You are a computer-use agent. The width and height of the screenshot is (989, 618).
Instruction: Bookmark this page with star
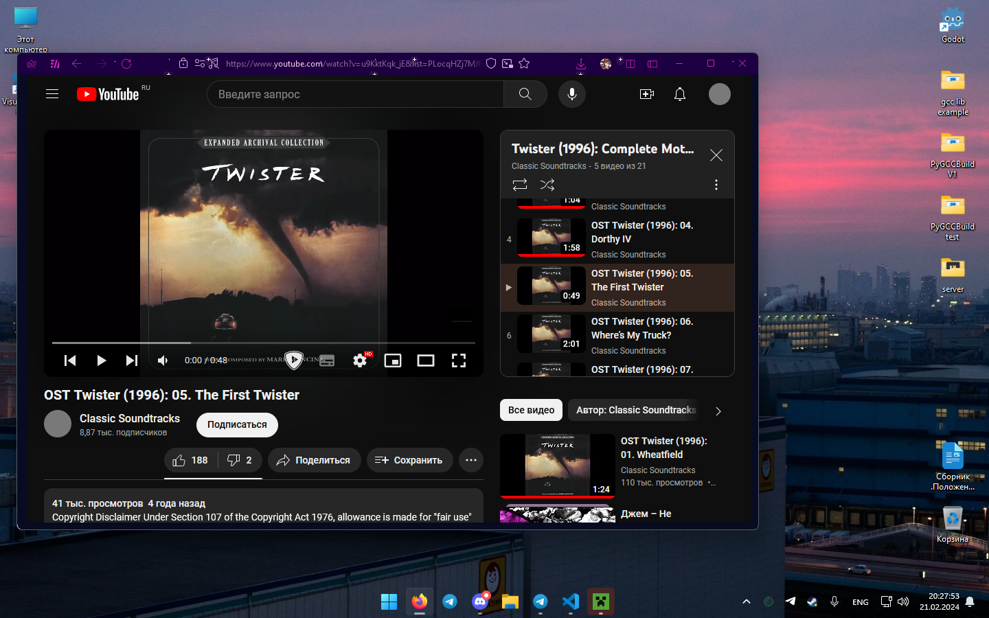[x=524, y=64]
